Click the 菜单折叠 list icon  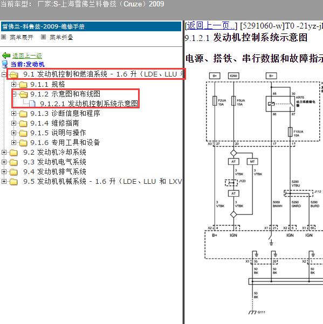pos(43,37)
